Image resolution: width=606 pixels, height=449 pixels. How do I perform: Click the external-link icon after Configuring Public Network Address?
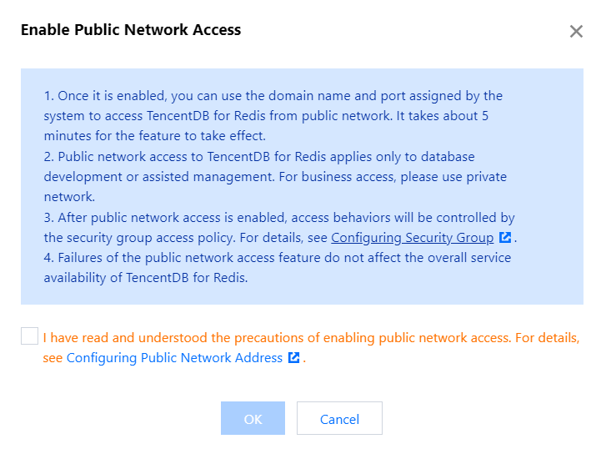click(x=294, y=358)
